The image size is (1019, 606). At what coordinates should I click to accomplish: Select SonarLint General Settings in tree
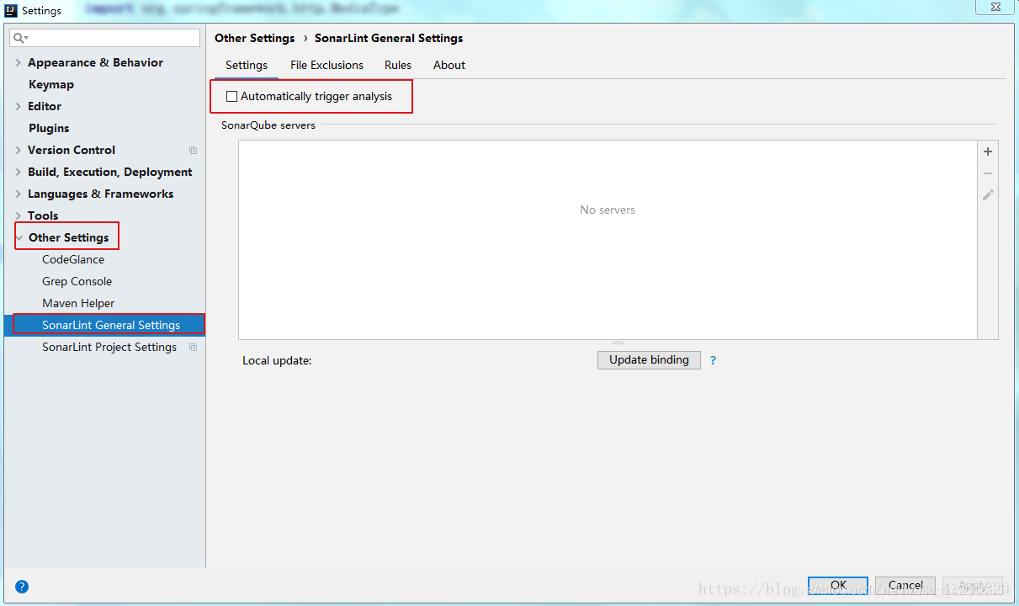111,326
